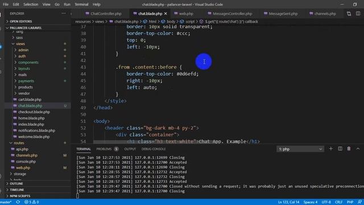The height and width of the screenshot is (205, 364).
Task: Expand the components folder
Action: 28,62
